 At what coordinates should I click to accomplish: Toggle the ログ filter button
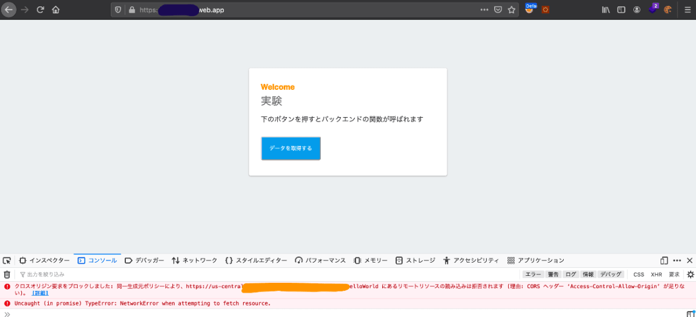click(x=571, y=275)
